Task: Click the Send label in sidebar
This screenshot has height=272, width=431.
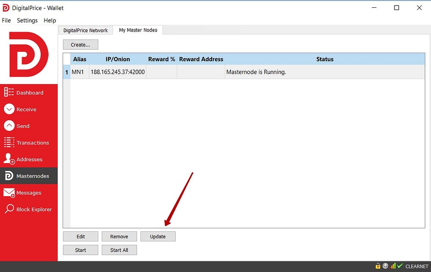Action: tap(23, 126)
